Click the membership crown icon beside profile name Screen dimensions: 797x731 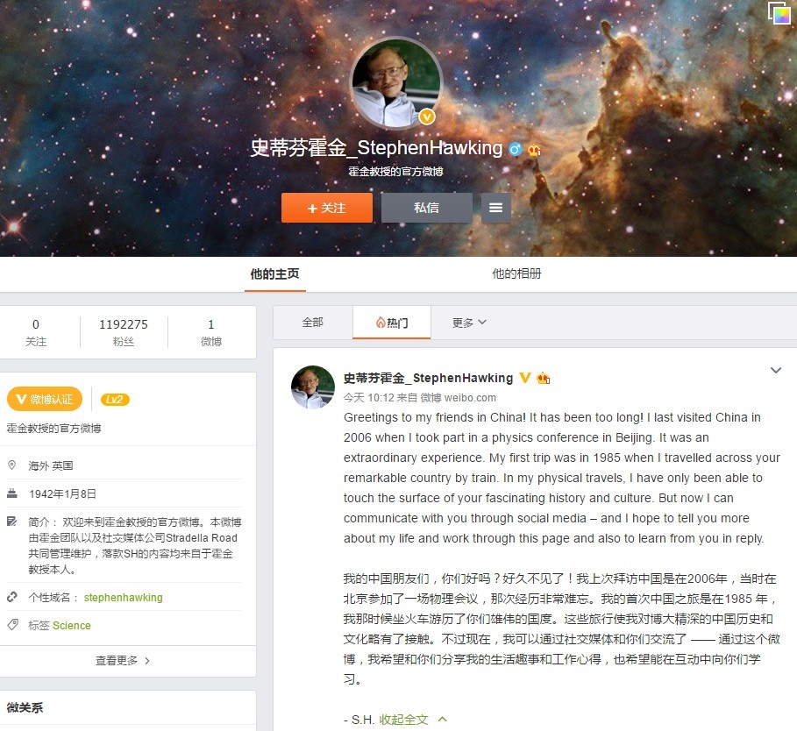(534, 150)
